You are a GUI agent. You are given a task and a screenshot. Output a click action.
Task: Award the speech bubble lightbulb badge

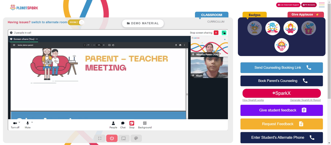coord(308,28)
